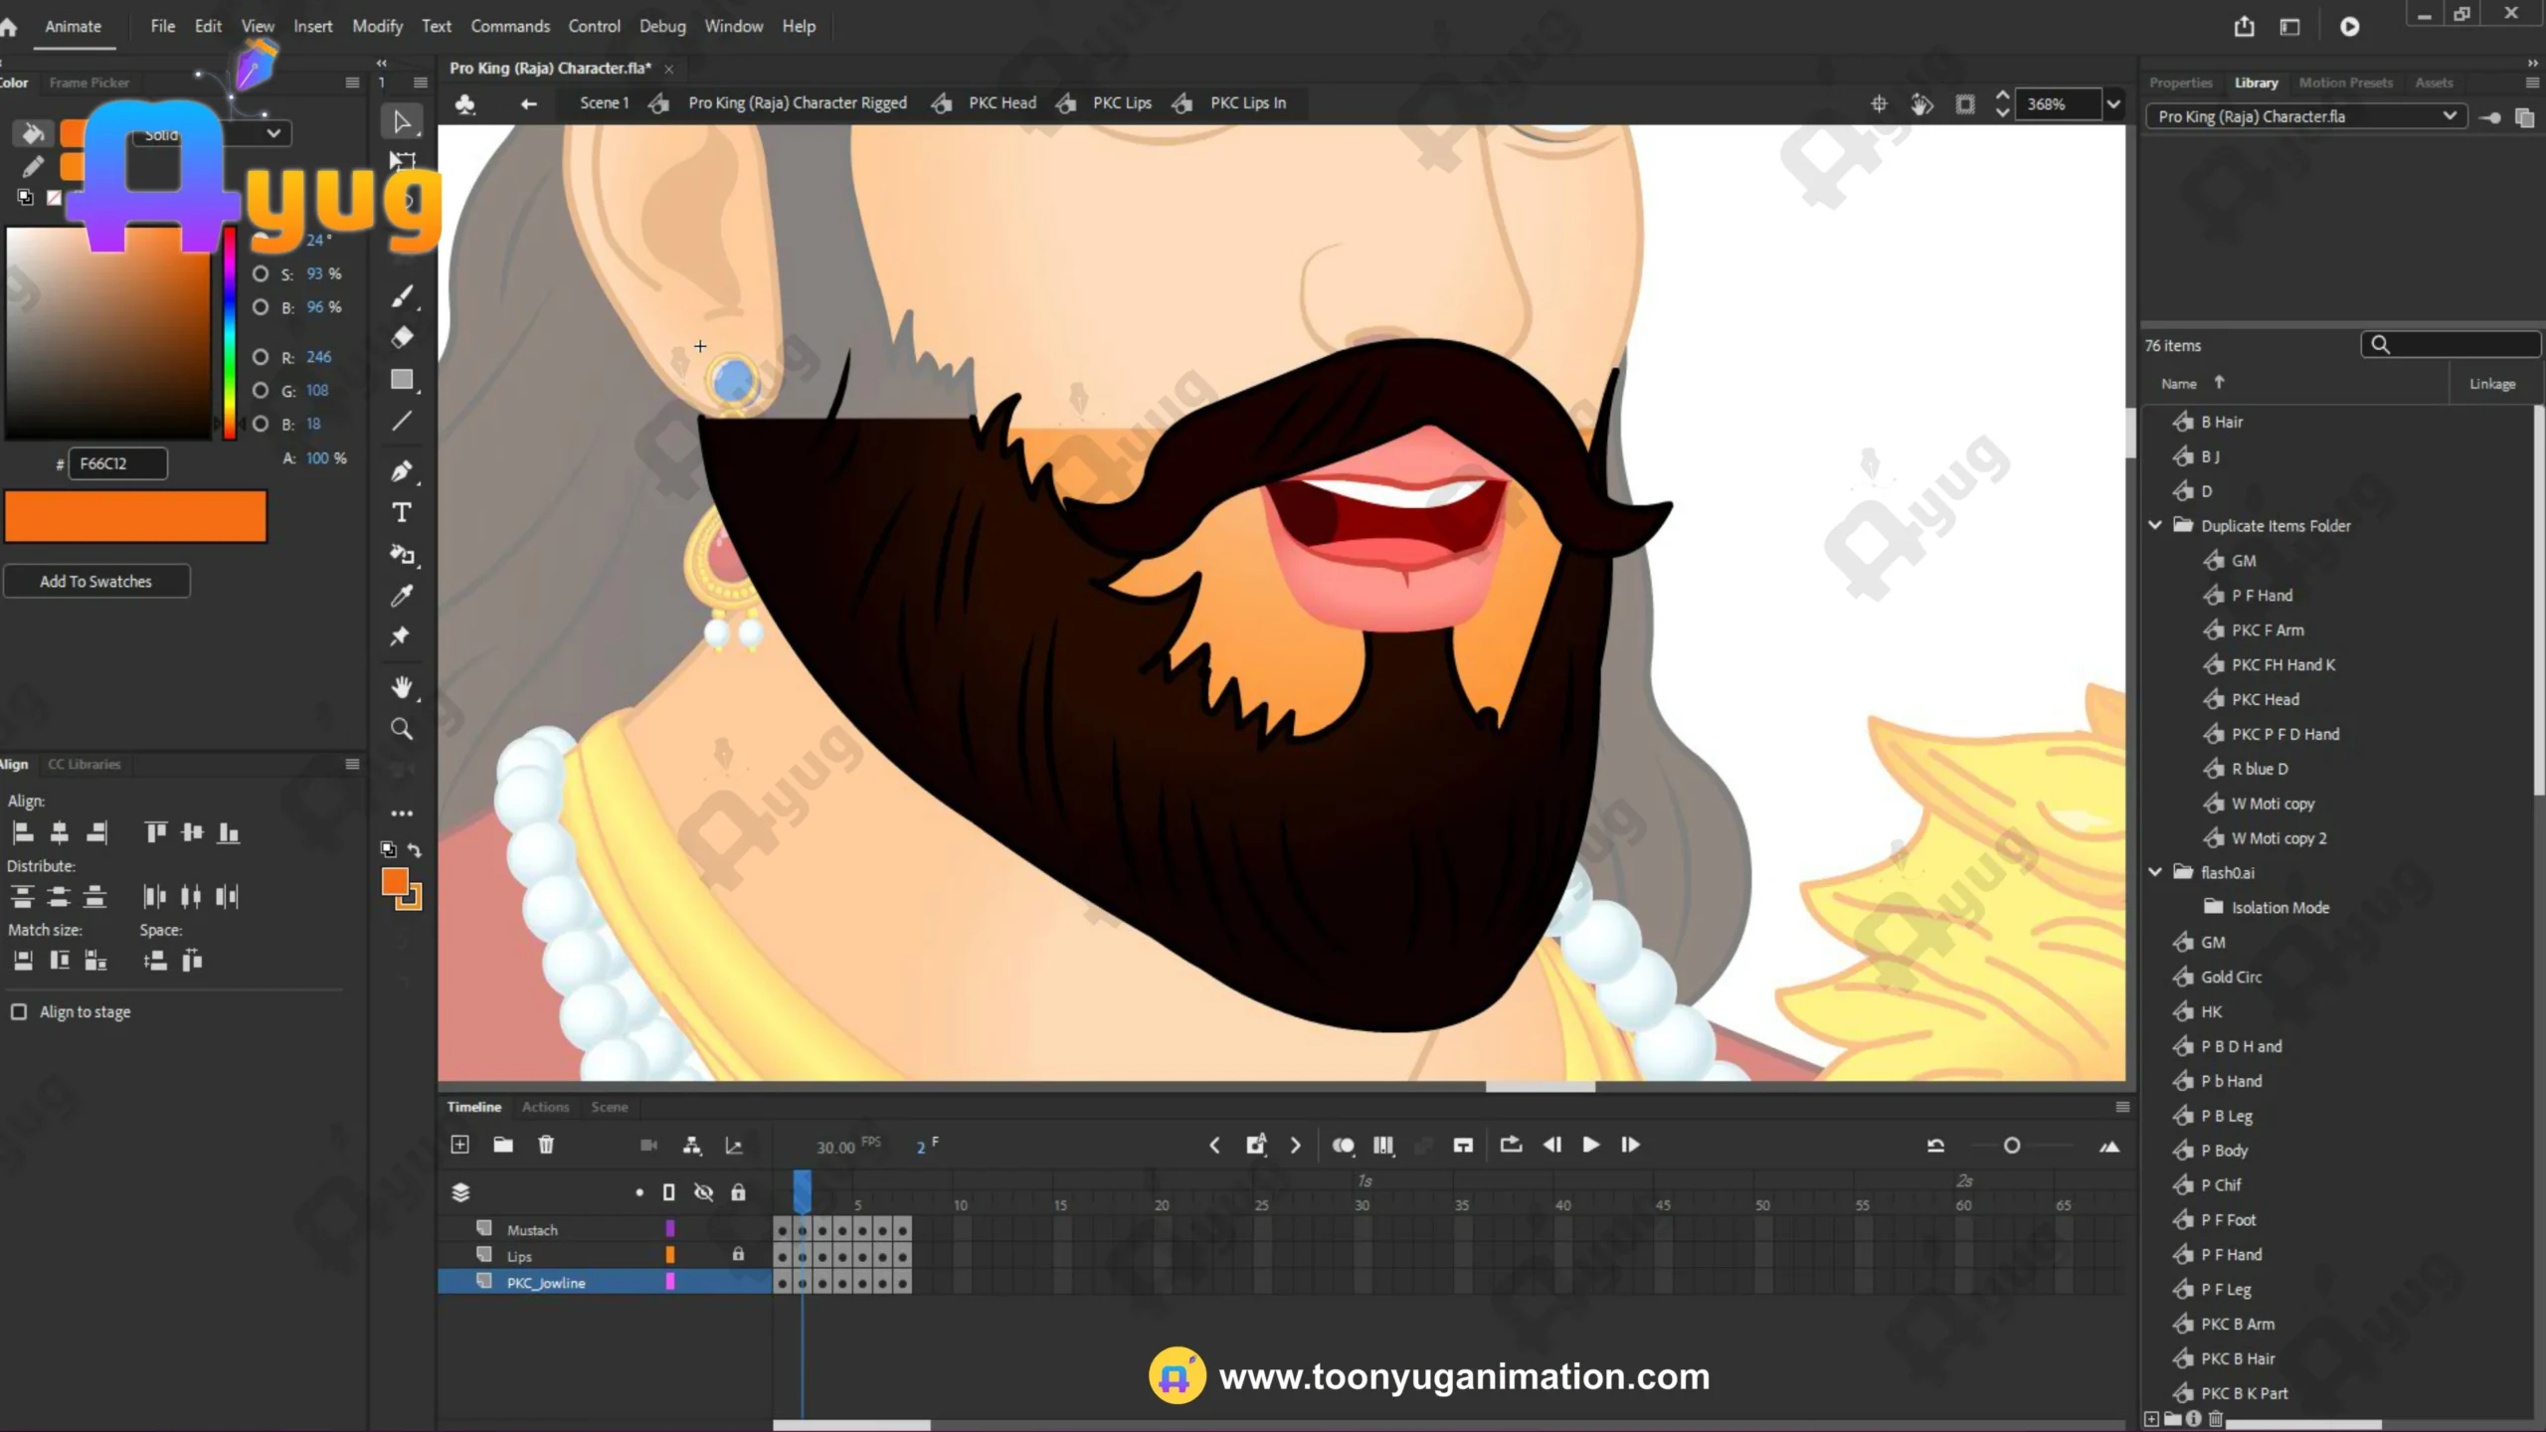The image size is (2546, 1432).
Task: Select the Text tool
Action: tap(402, 513)
